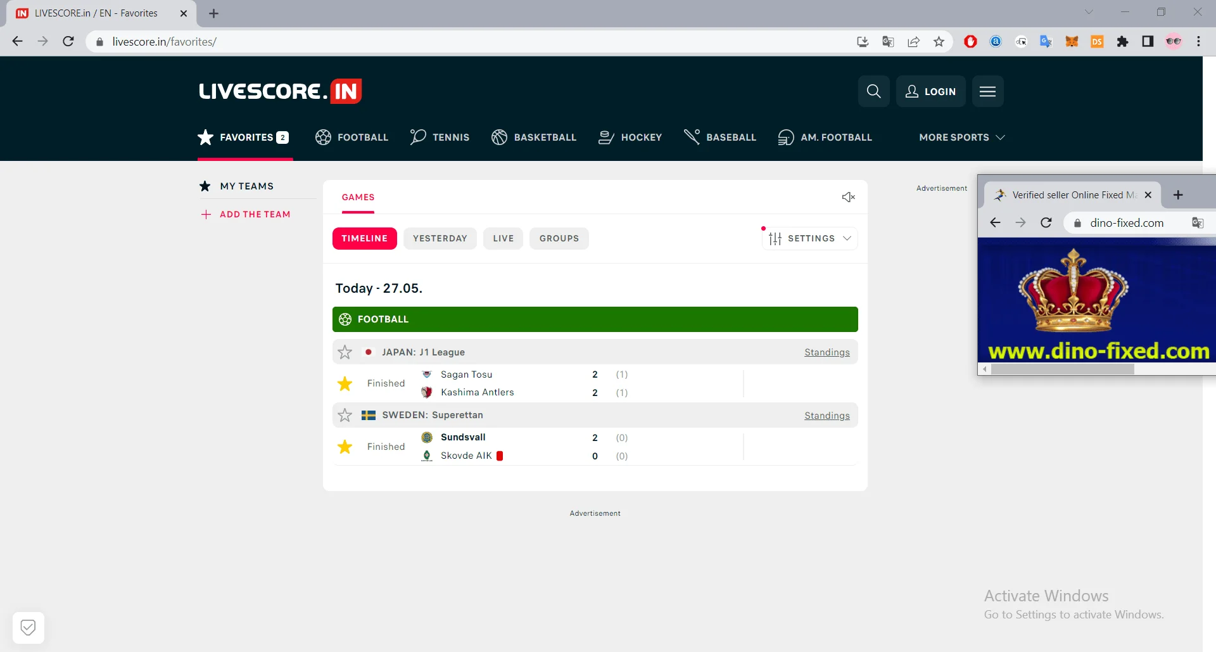Expand the Google Translate option in address bar
The image size is (1216, 652).
(x=888, y=41)
